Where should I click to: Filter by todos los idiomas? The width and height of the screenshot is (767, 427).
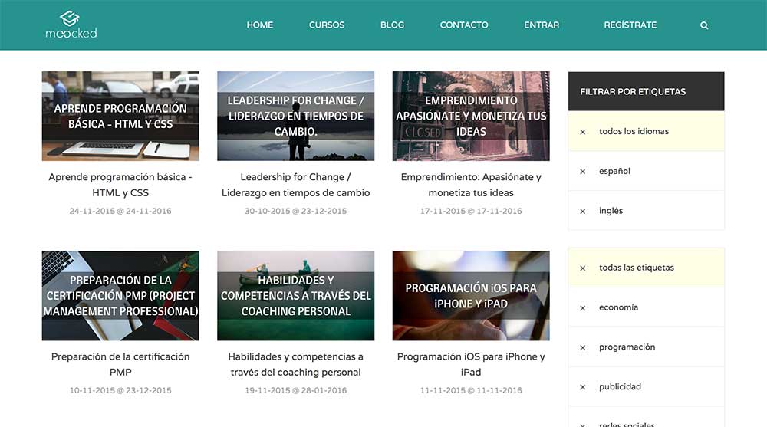pyautogui.click(x=646, y=131)
